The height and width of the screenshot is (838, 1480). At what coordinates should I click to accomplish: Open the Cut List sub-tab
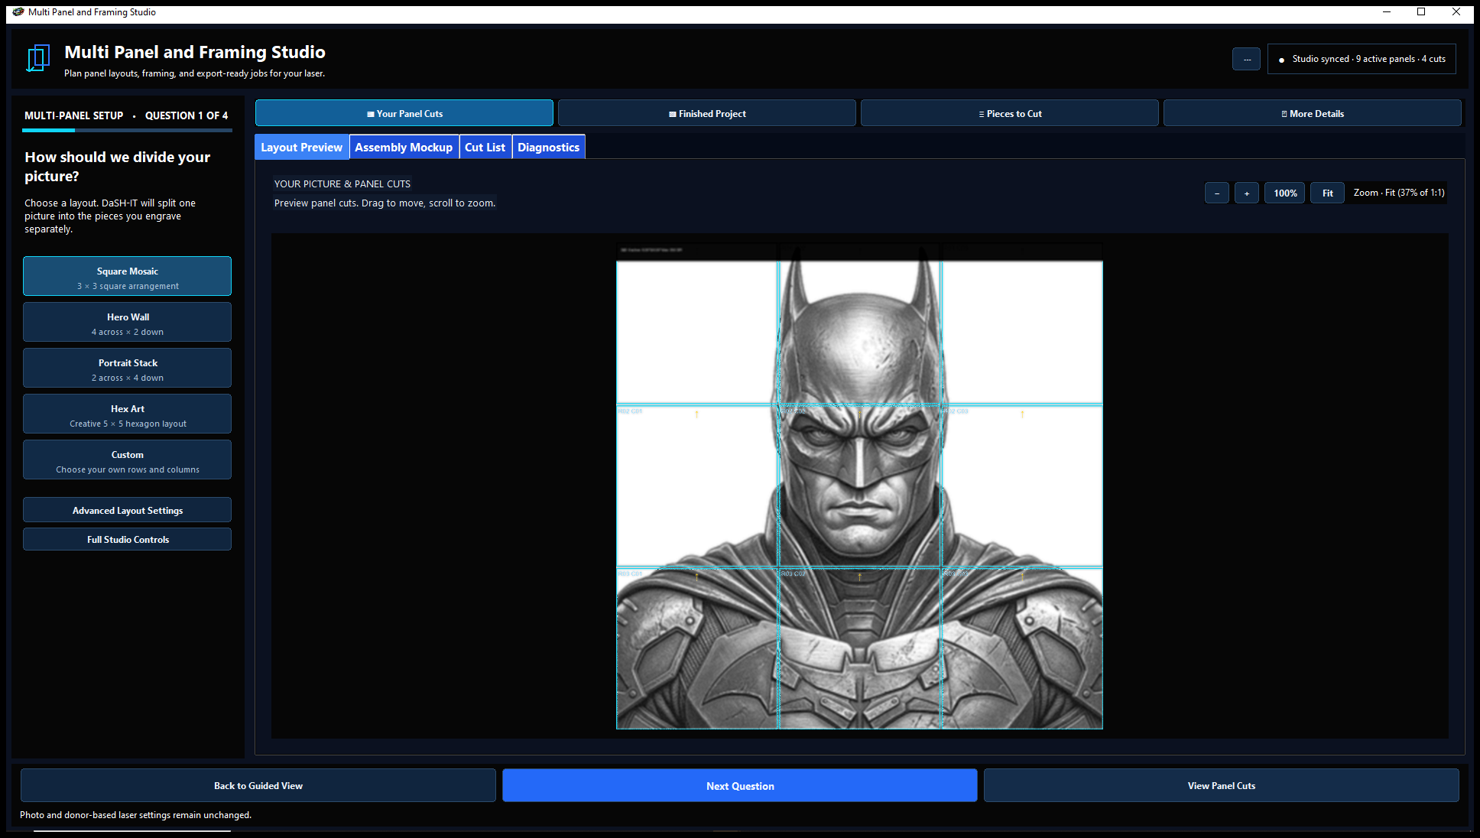(485, 147)
